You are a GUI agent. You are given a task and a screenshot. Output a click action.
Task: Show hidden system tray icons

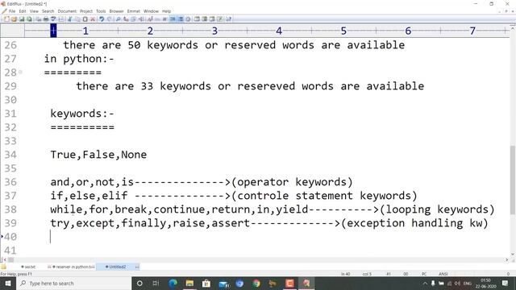[425, 283]
